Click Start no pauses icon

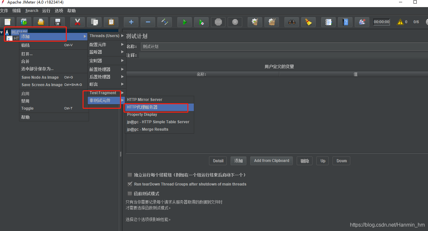(201, 22)
